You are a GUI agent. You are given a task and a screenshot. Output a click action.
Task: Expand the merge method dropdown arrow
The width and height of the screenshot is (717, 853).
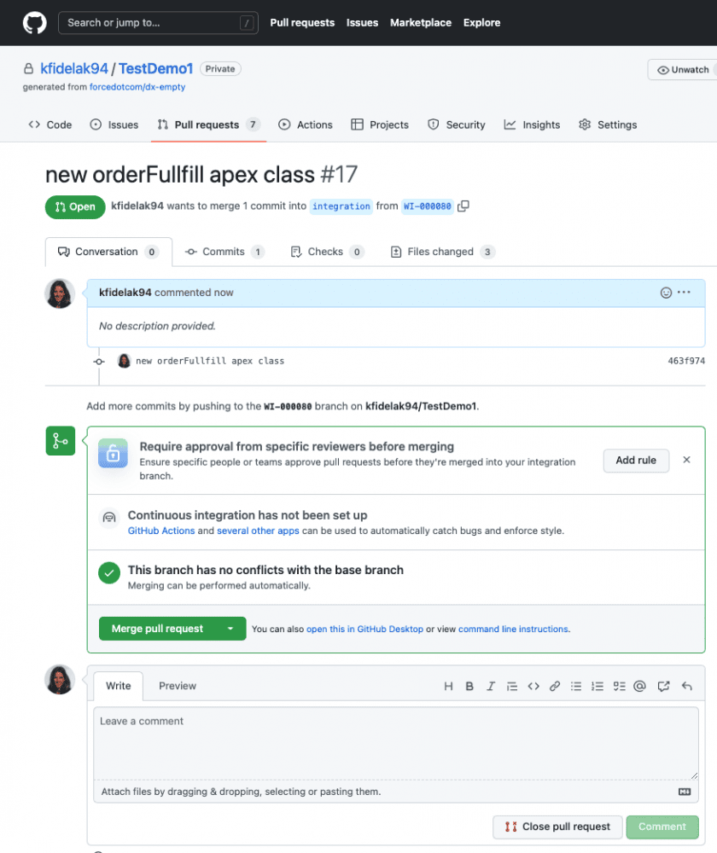(230, 629)
